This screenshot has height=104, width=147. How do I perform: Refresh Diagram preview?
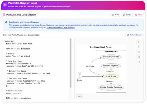(134, 35)
